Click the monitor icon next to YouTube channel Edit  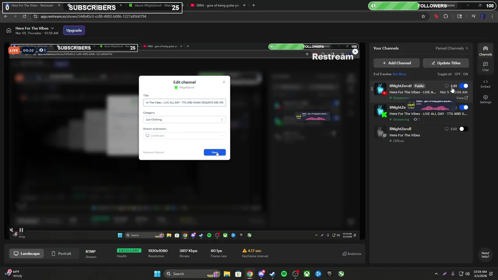(447, 86)
